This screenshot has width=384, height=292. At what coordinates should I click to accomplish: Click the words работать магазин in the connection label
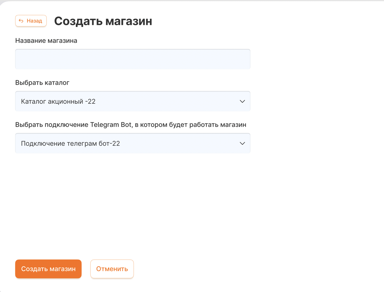pyautogui.click(x=217, y=125)
